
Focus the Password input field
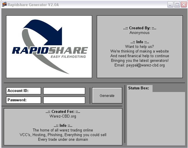pyautogui.click(x=64, y=100)
